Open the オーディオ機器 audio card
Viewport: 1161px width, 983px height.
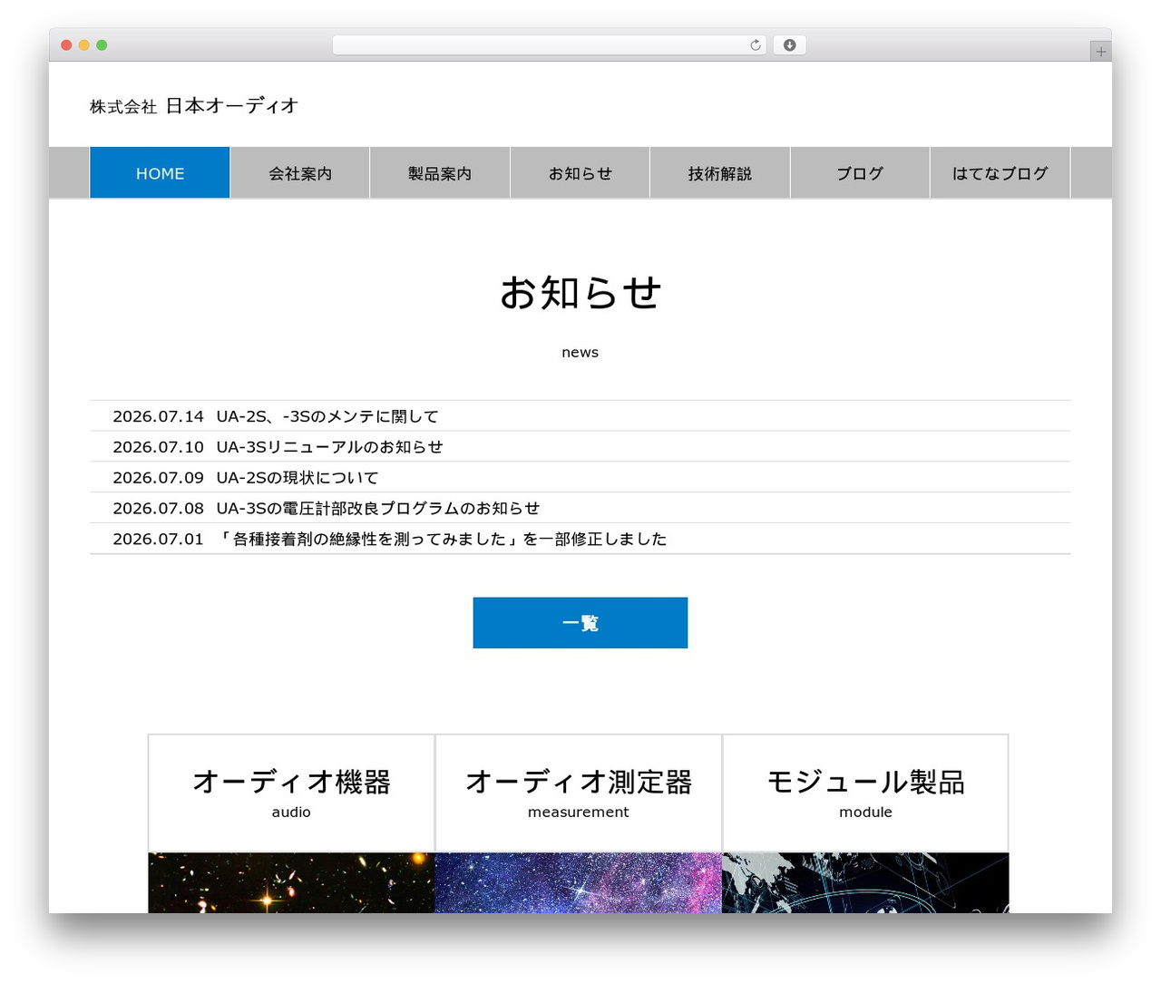(x=291, y=793)
